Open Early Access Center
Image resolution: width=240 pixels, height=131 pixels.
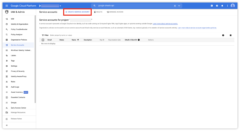point(18,108)
